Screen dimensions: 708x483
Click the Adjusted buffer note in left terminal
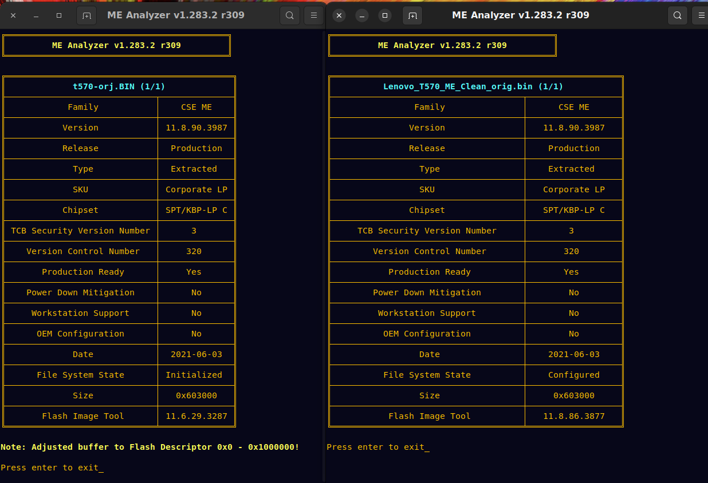pos(150,447)
